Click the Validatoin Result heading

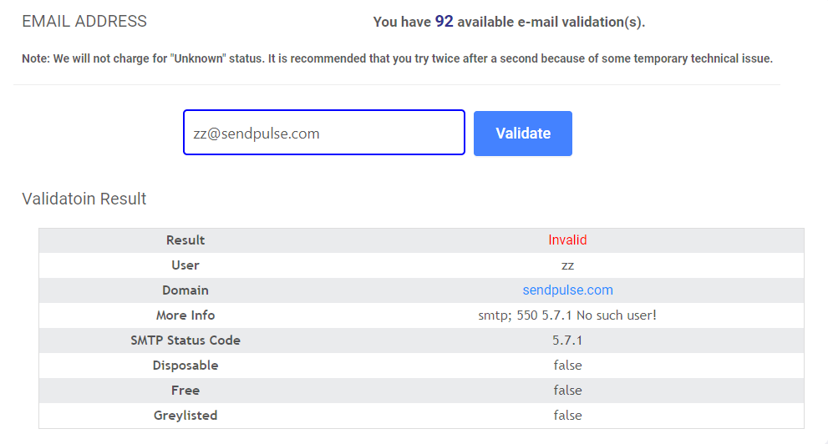(x=84, y=199)
